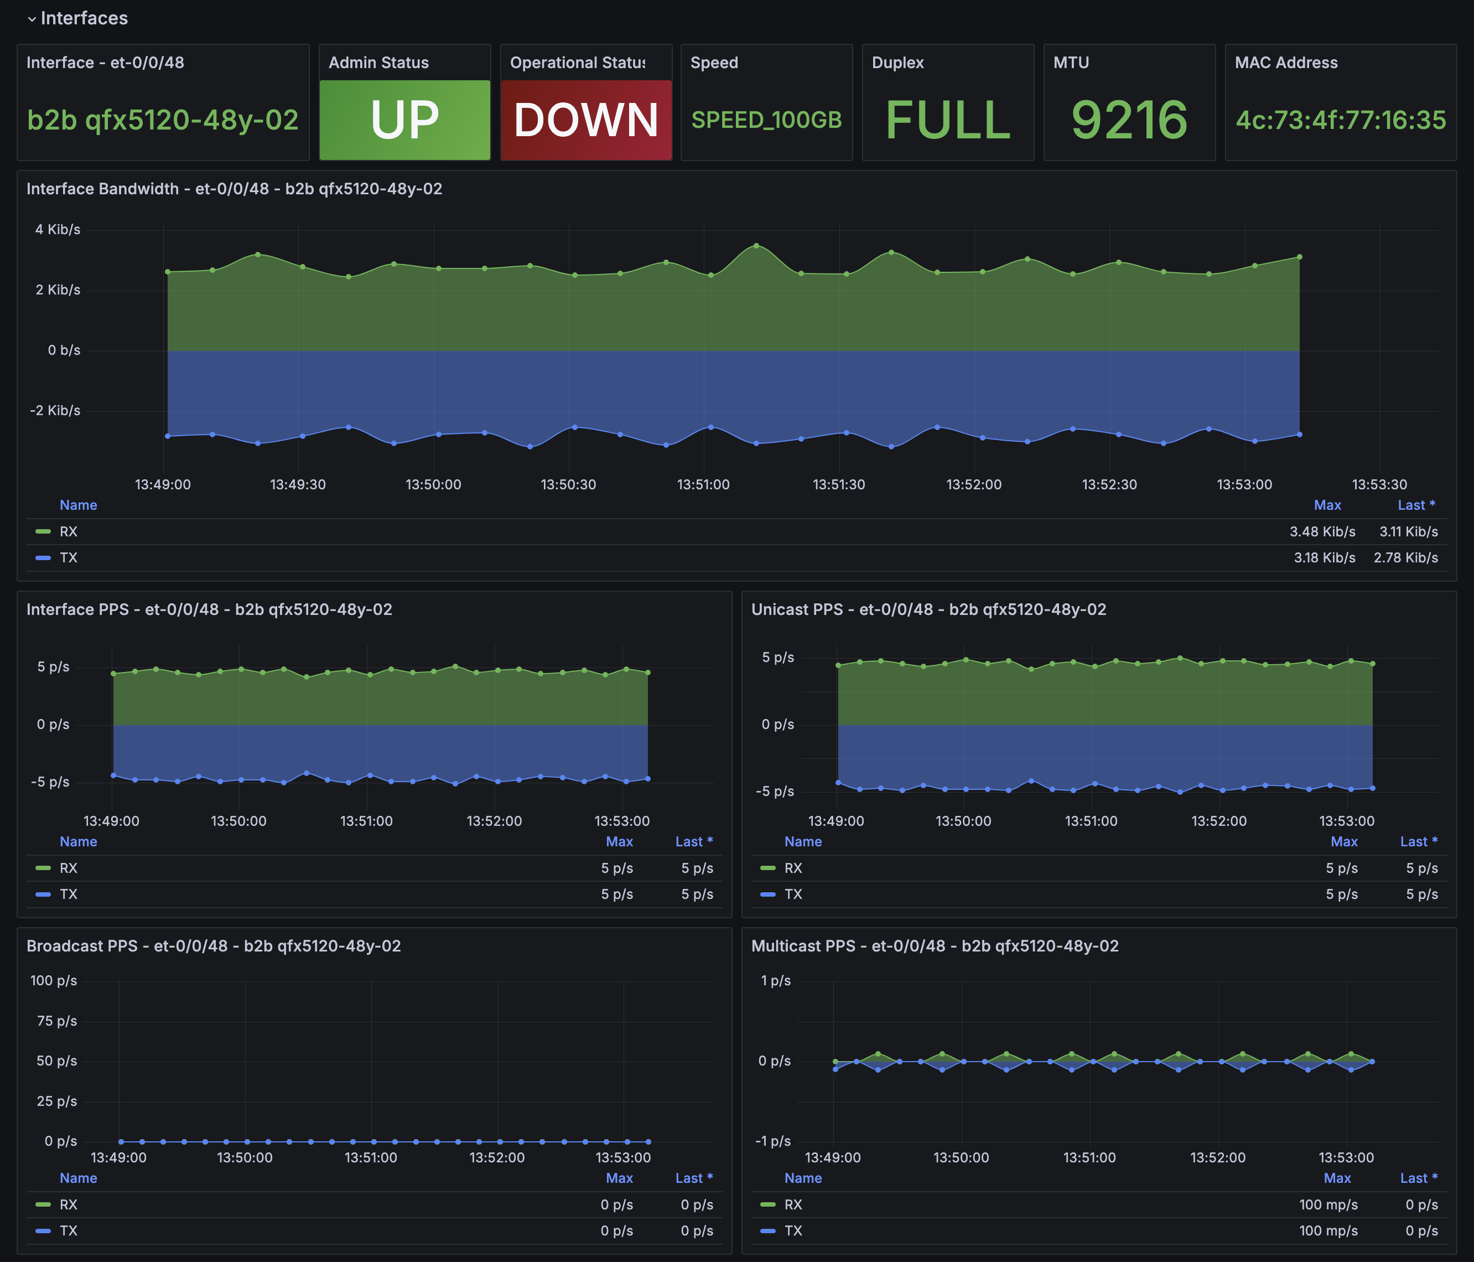Toggle RX series in Multicast PPS legend
1474x1262 pixels.
[793, 1205]
